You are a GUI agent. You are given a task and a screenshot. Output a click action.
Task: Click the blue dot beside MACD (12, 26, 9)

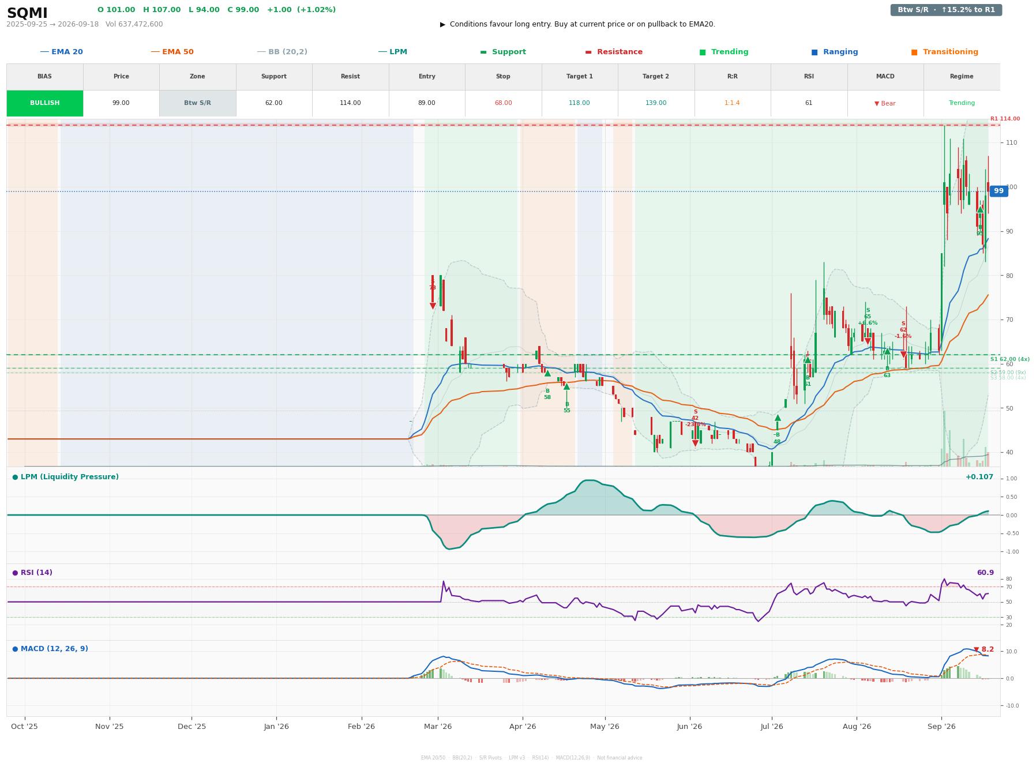point(15,649)
